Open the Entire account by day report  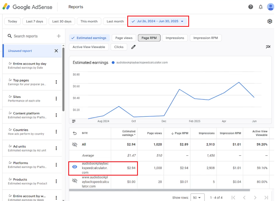[32, 66]
